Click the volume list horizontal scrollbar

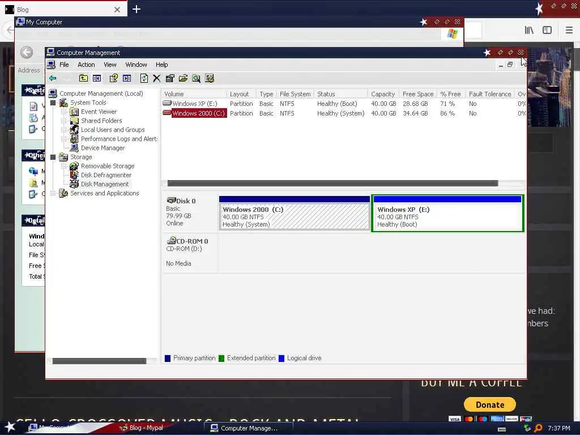pos(332,184)
